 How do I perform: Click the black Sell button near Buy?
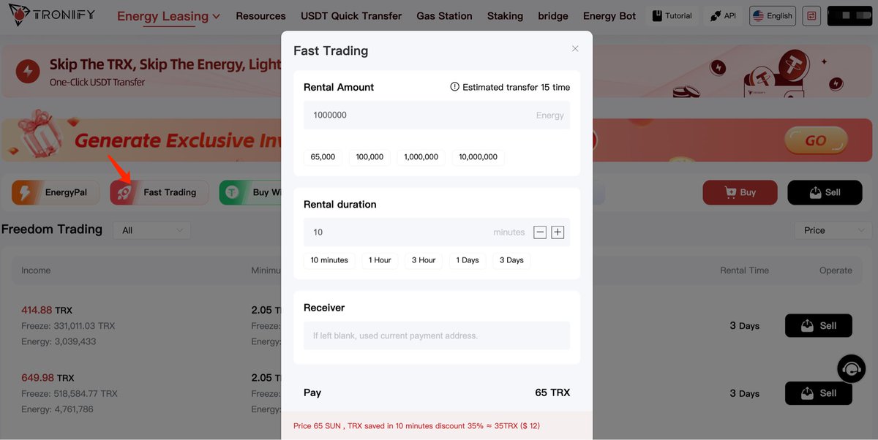click(x=825, y=192)
